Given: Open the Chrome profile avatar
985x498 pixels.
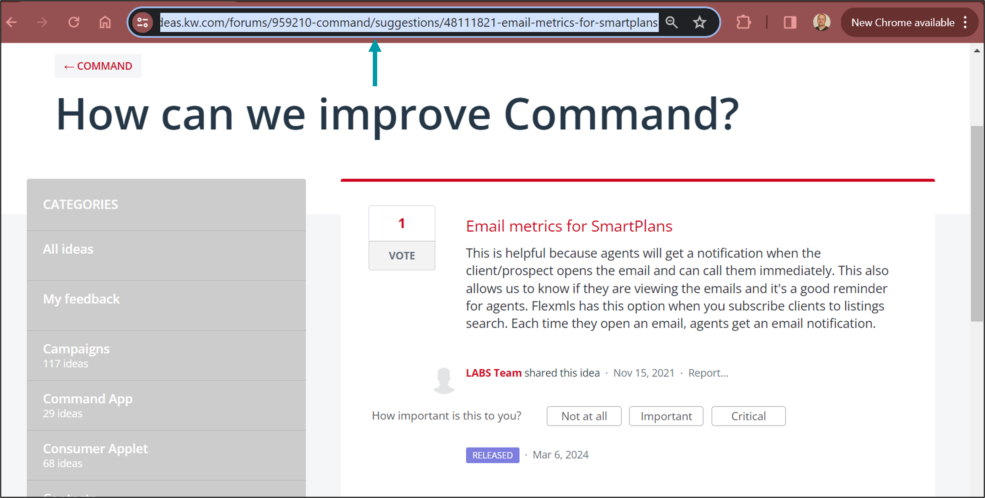Looking at the screenshot, I should tap(821, 22).
